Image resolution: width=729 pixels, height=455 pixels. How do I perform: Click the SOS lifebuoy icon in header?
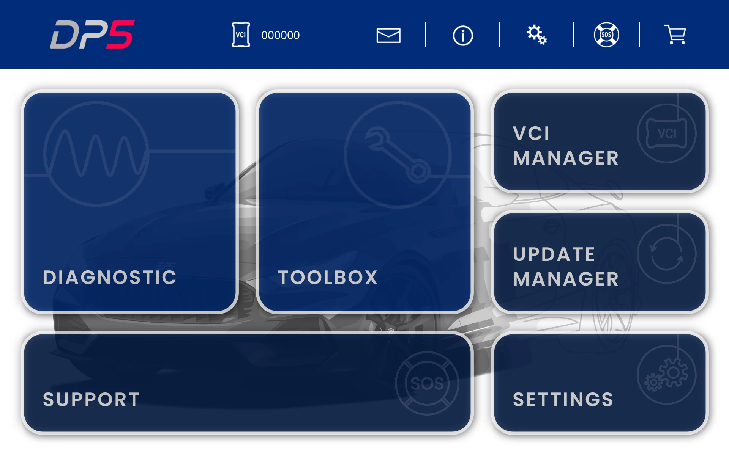click(x=606, y=35)
